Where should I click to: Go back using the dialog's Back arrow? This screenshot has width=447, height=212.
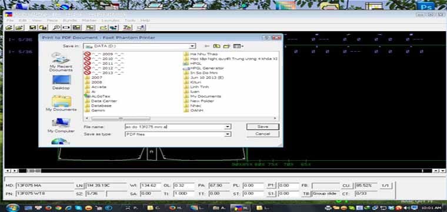pyautogui.click(x=207, y=46)
